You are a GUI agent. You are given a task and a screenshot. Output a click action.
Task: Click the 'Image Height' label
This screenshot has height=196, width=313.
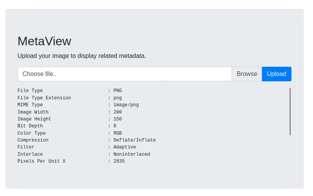click(34, 119)
